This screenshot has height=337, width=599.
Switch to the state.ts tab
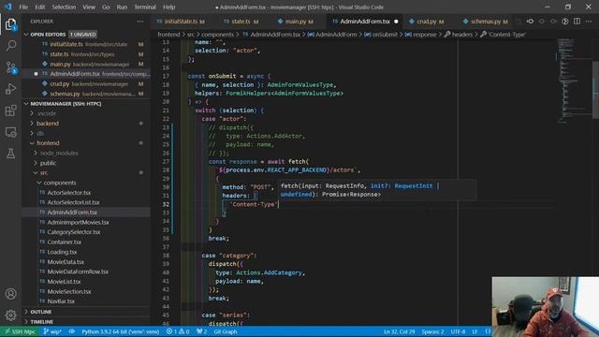pos(241,22)
